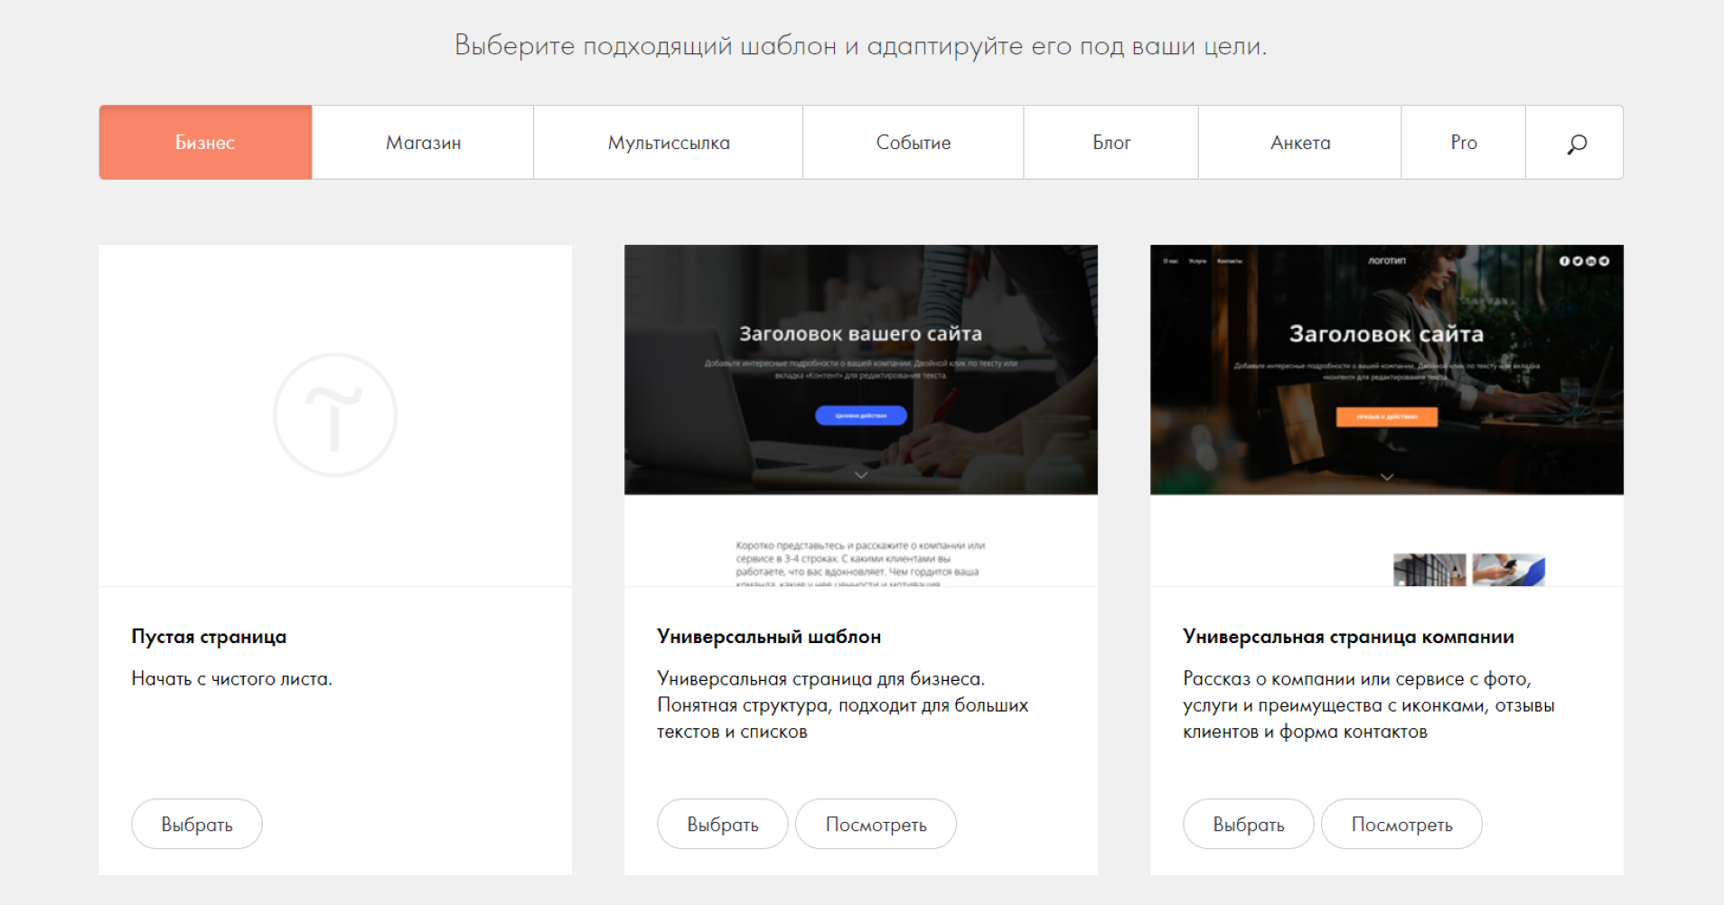Image resolution: width=1724 pixels, height=905 pixels.
Task: Go to the Событие tab
Action: [x=913, y=143]
